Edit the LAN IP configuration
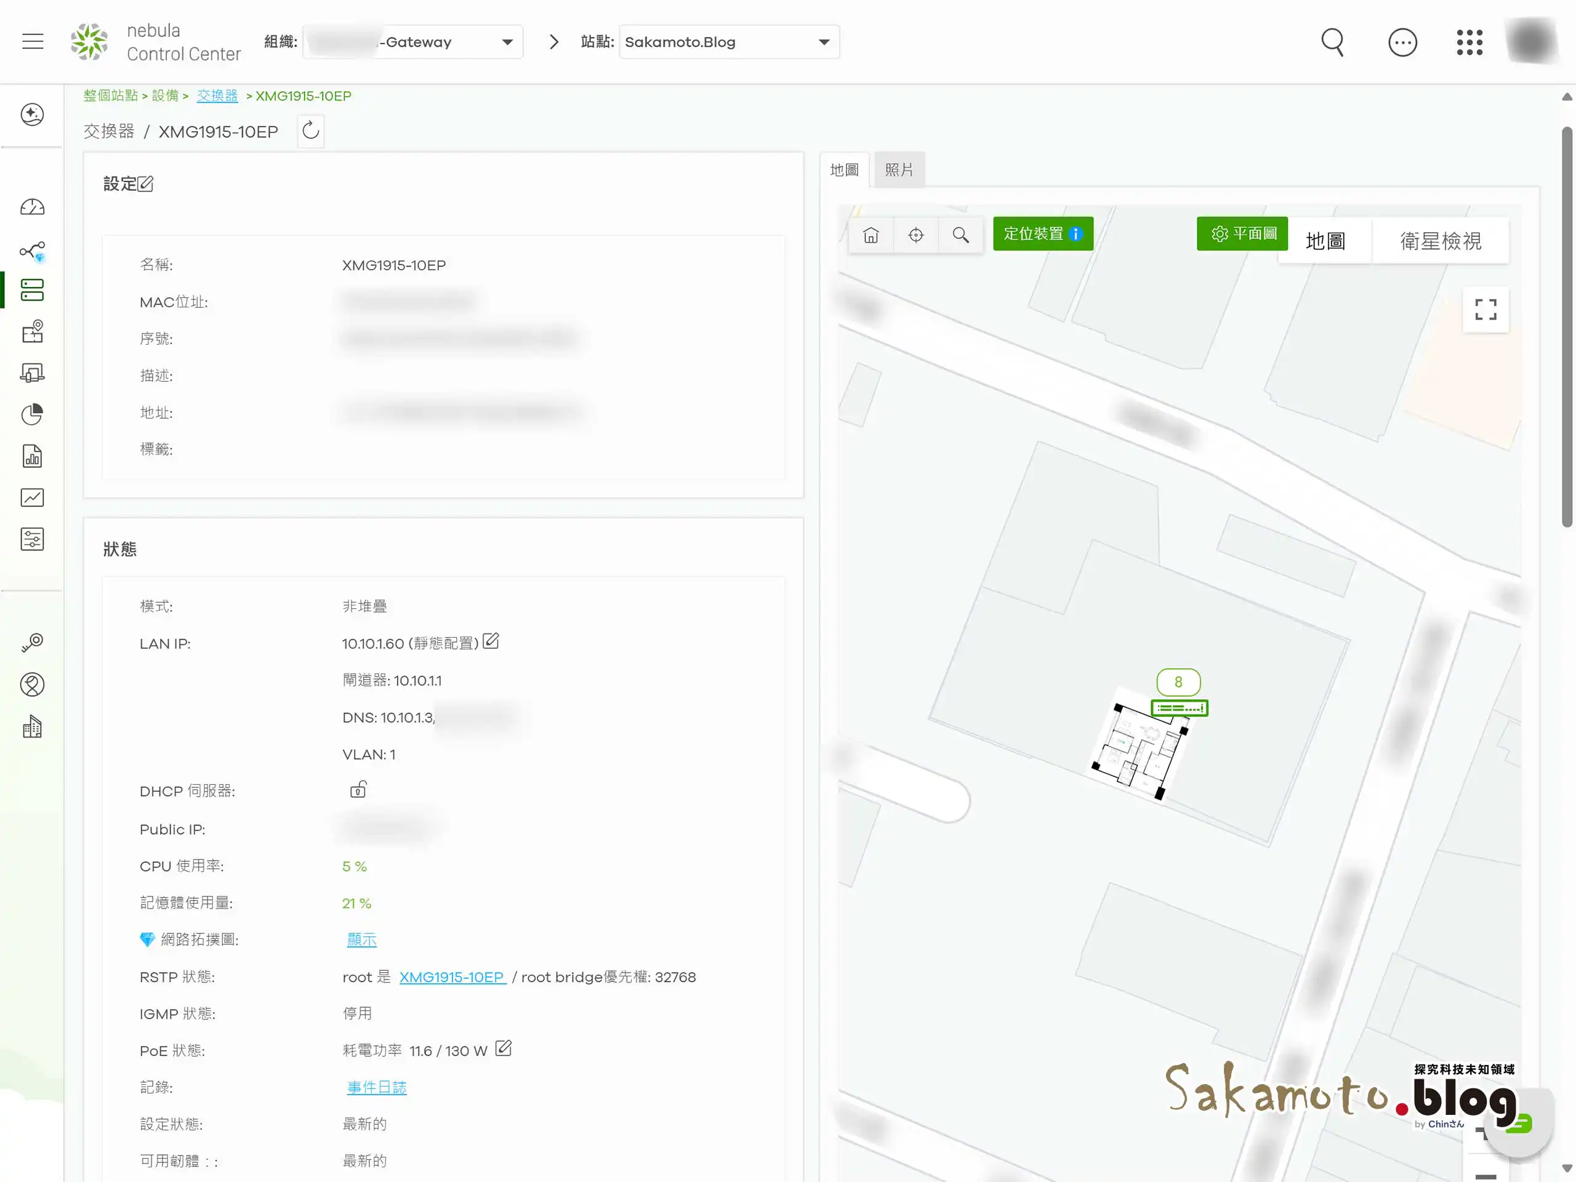This screenshot has width=1576, height=1182. (x=491, y=641)
